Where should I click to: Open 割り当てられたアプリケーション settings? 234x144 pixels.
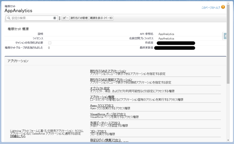coord(108,71)
